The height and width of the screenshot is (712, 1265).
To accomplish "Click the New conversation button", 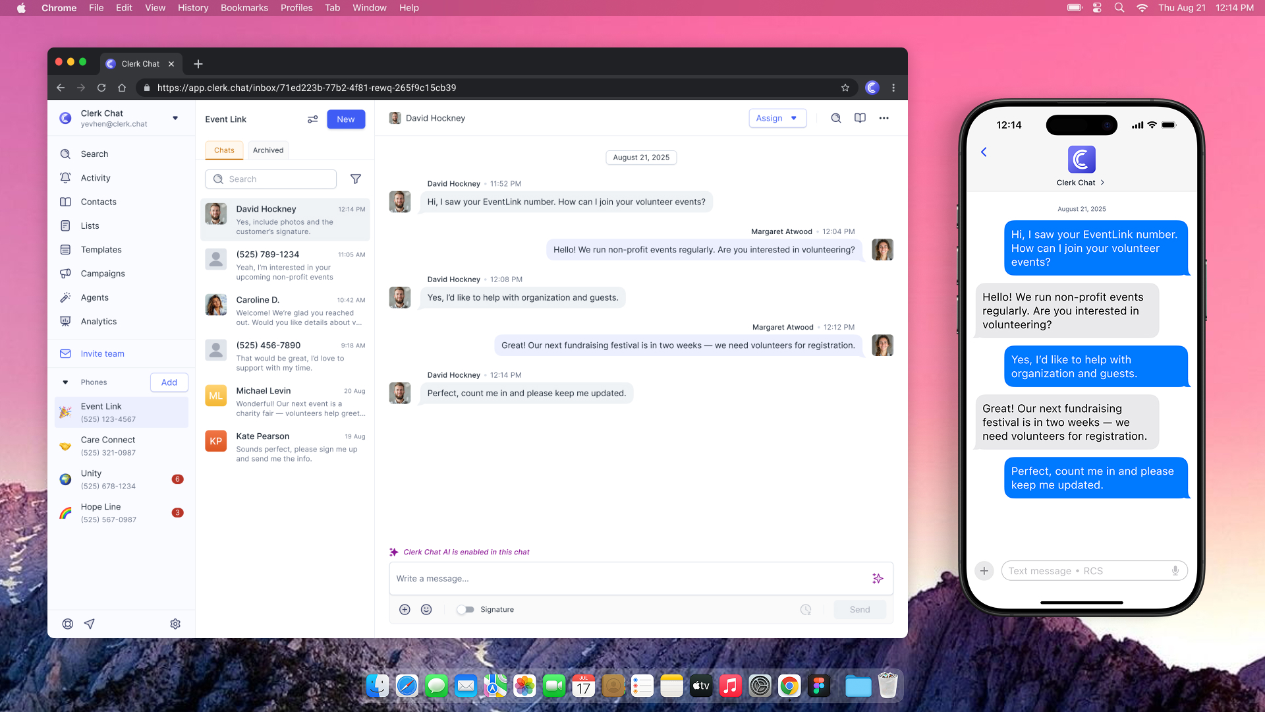I will point(345,119).
